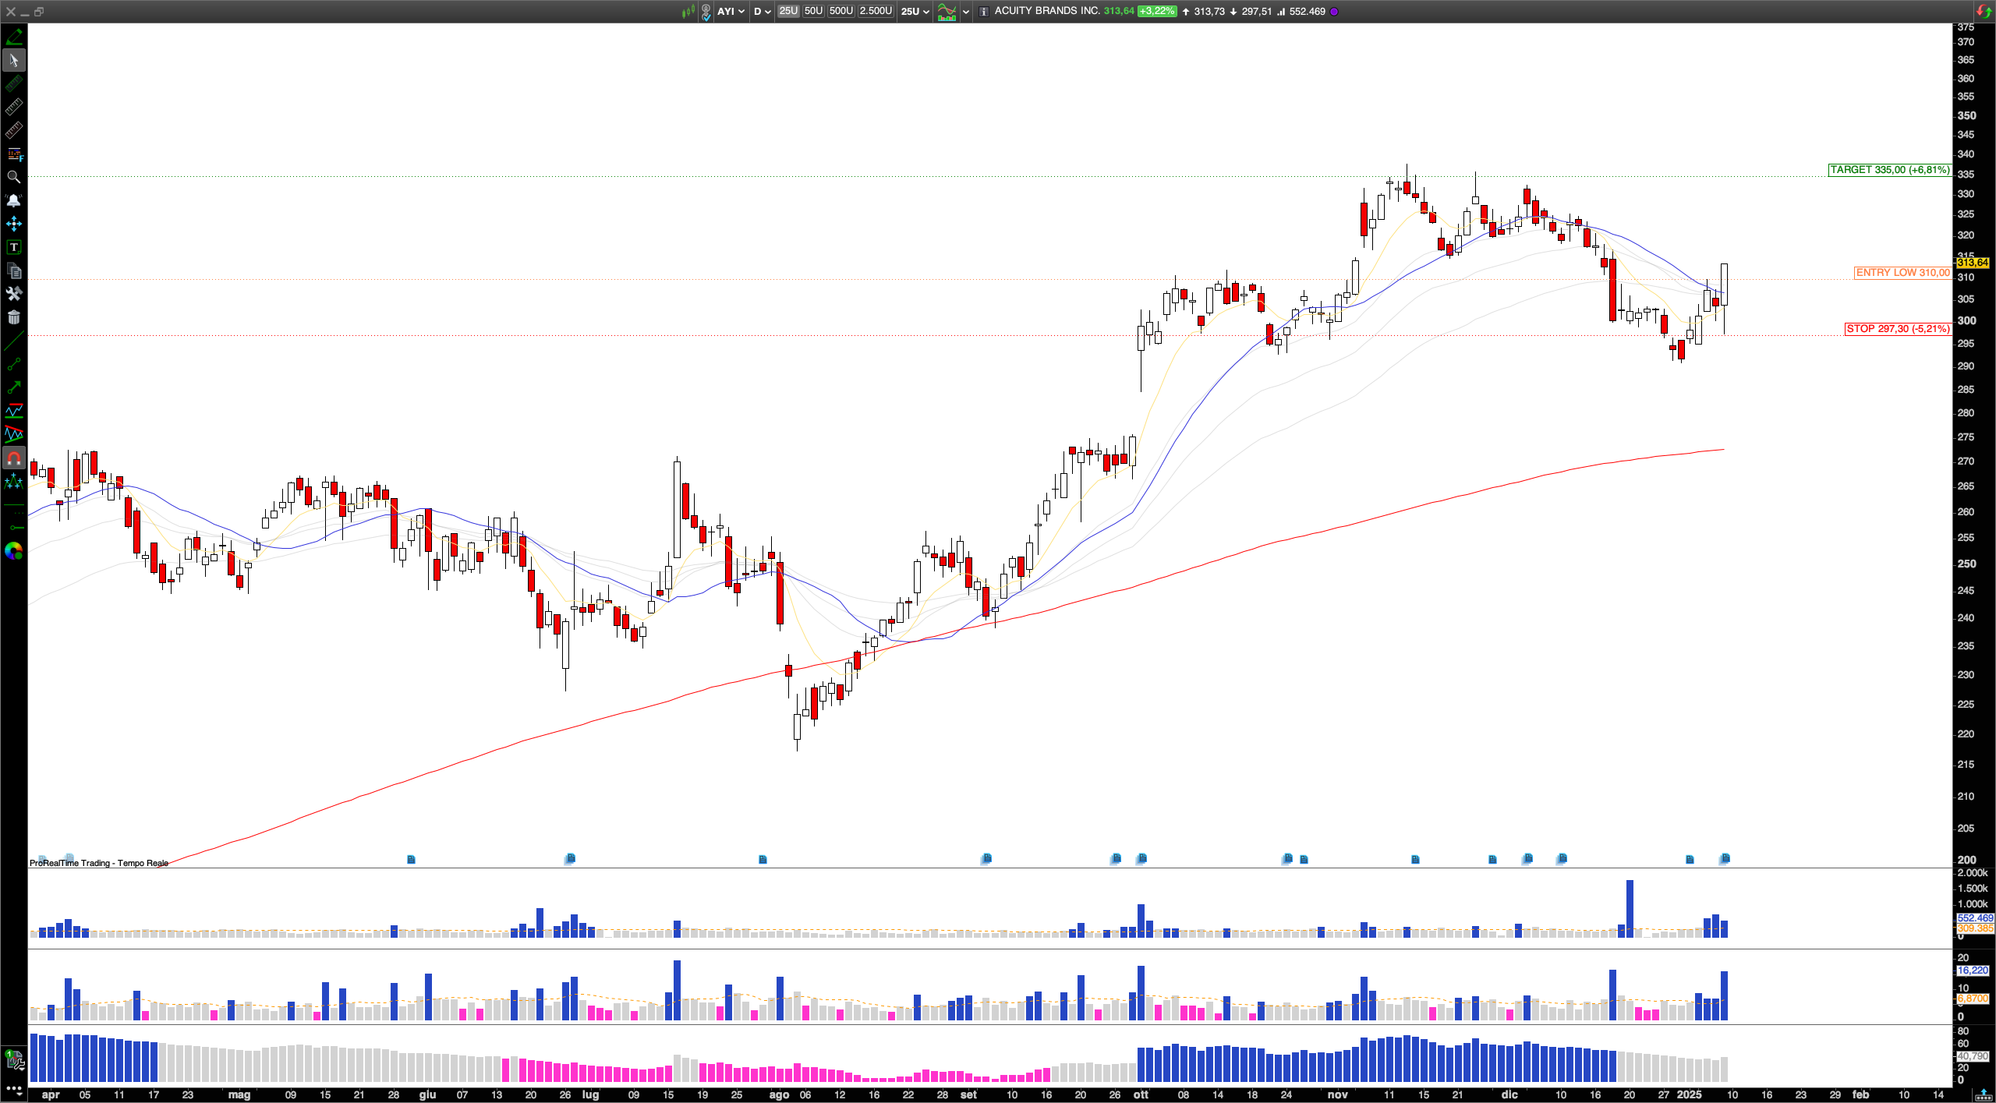Select the cursor pointer tool
This screenshot has height=1103, width=1996.
coord(13,60)
